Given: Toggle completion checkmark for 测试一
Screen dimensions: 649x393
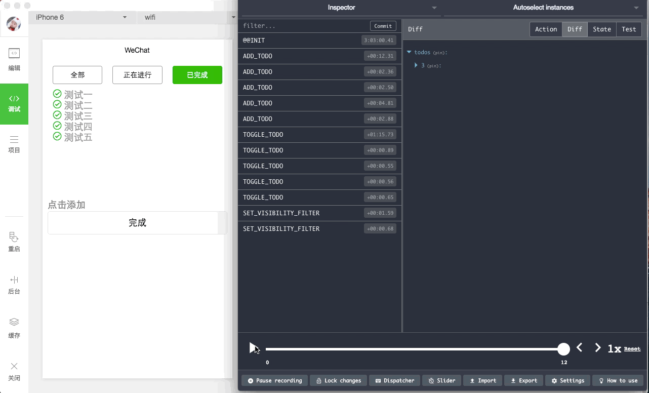Looking at the screenshot, I should (x=57, y=94).
